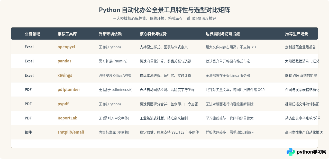Viewport: 329px width, 159px height.
Task: Click the '邮件' domain cell
Action: tap(28, 132)
